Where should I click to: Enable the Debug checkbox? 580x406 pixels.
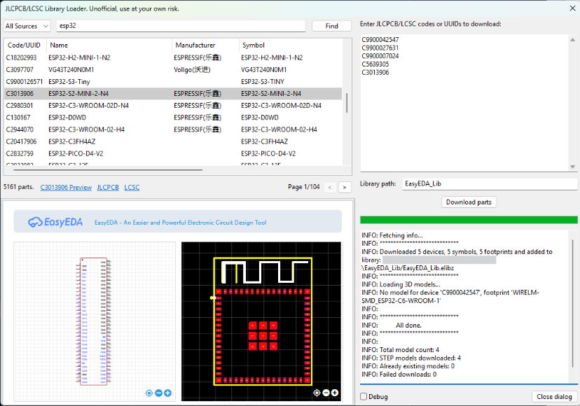(364, 396)
